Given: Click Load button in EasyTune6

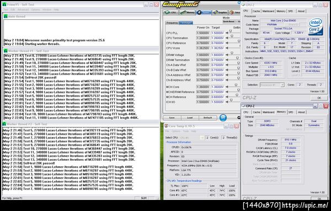Looking at the screenshot, I should coord(190,118).
